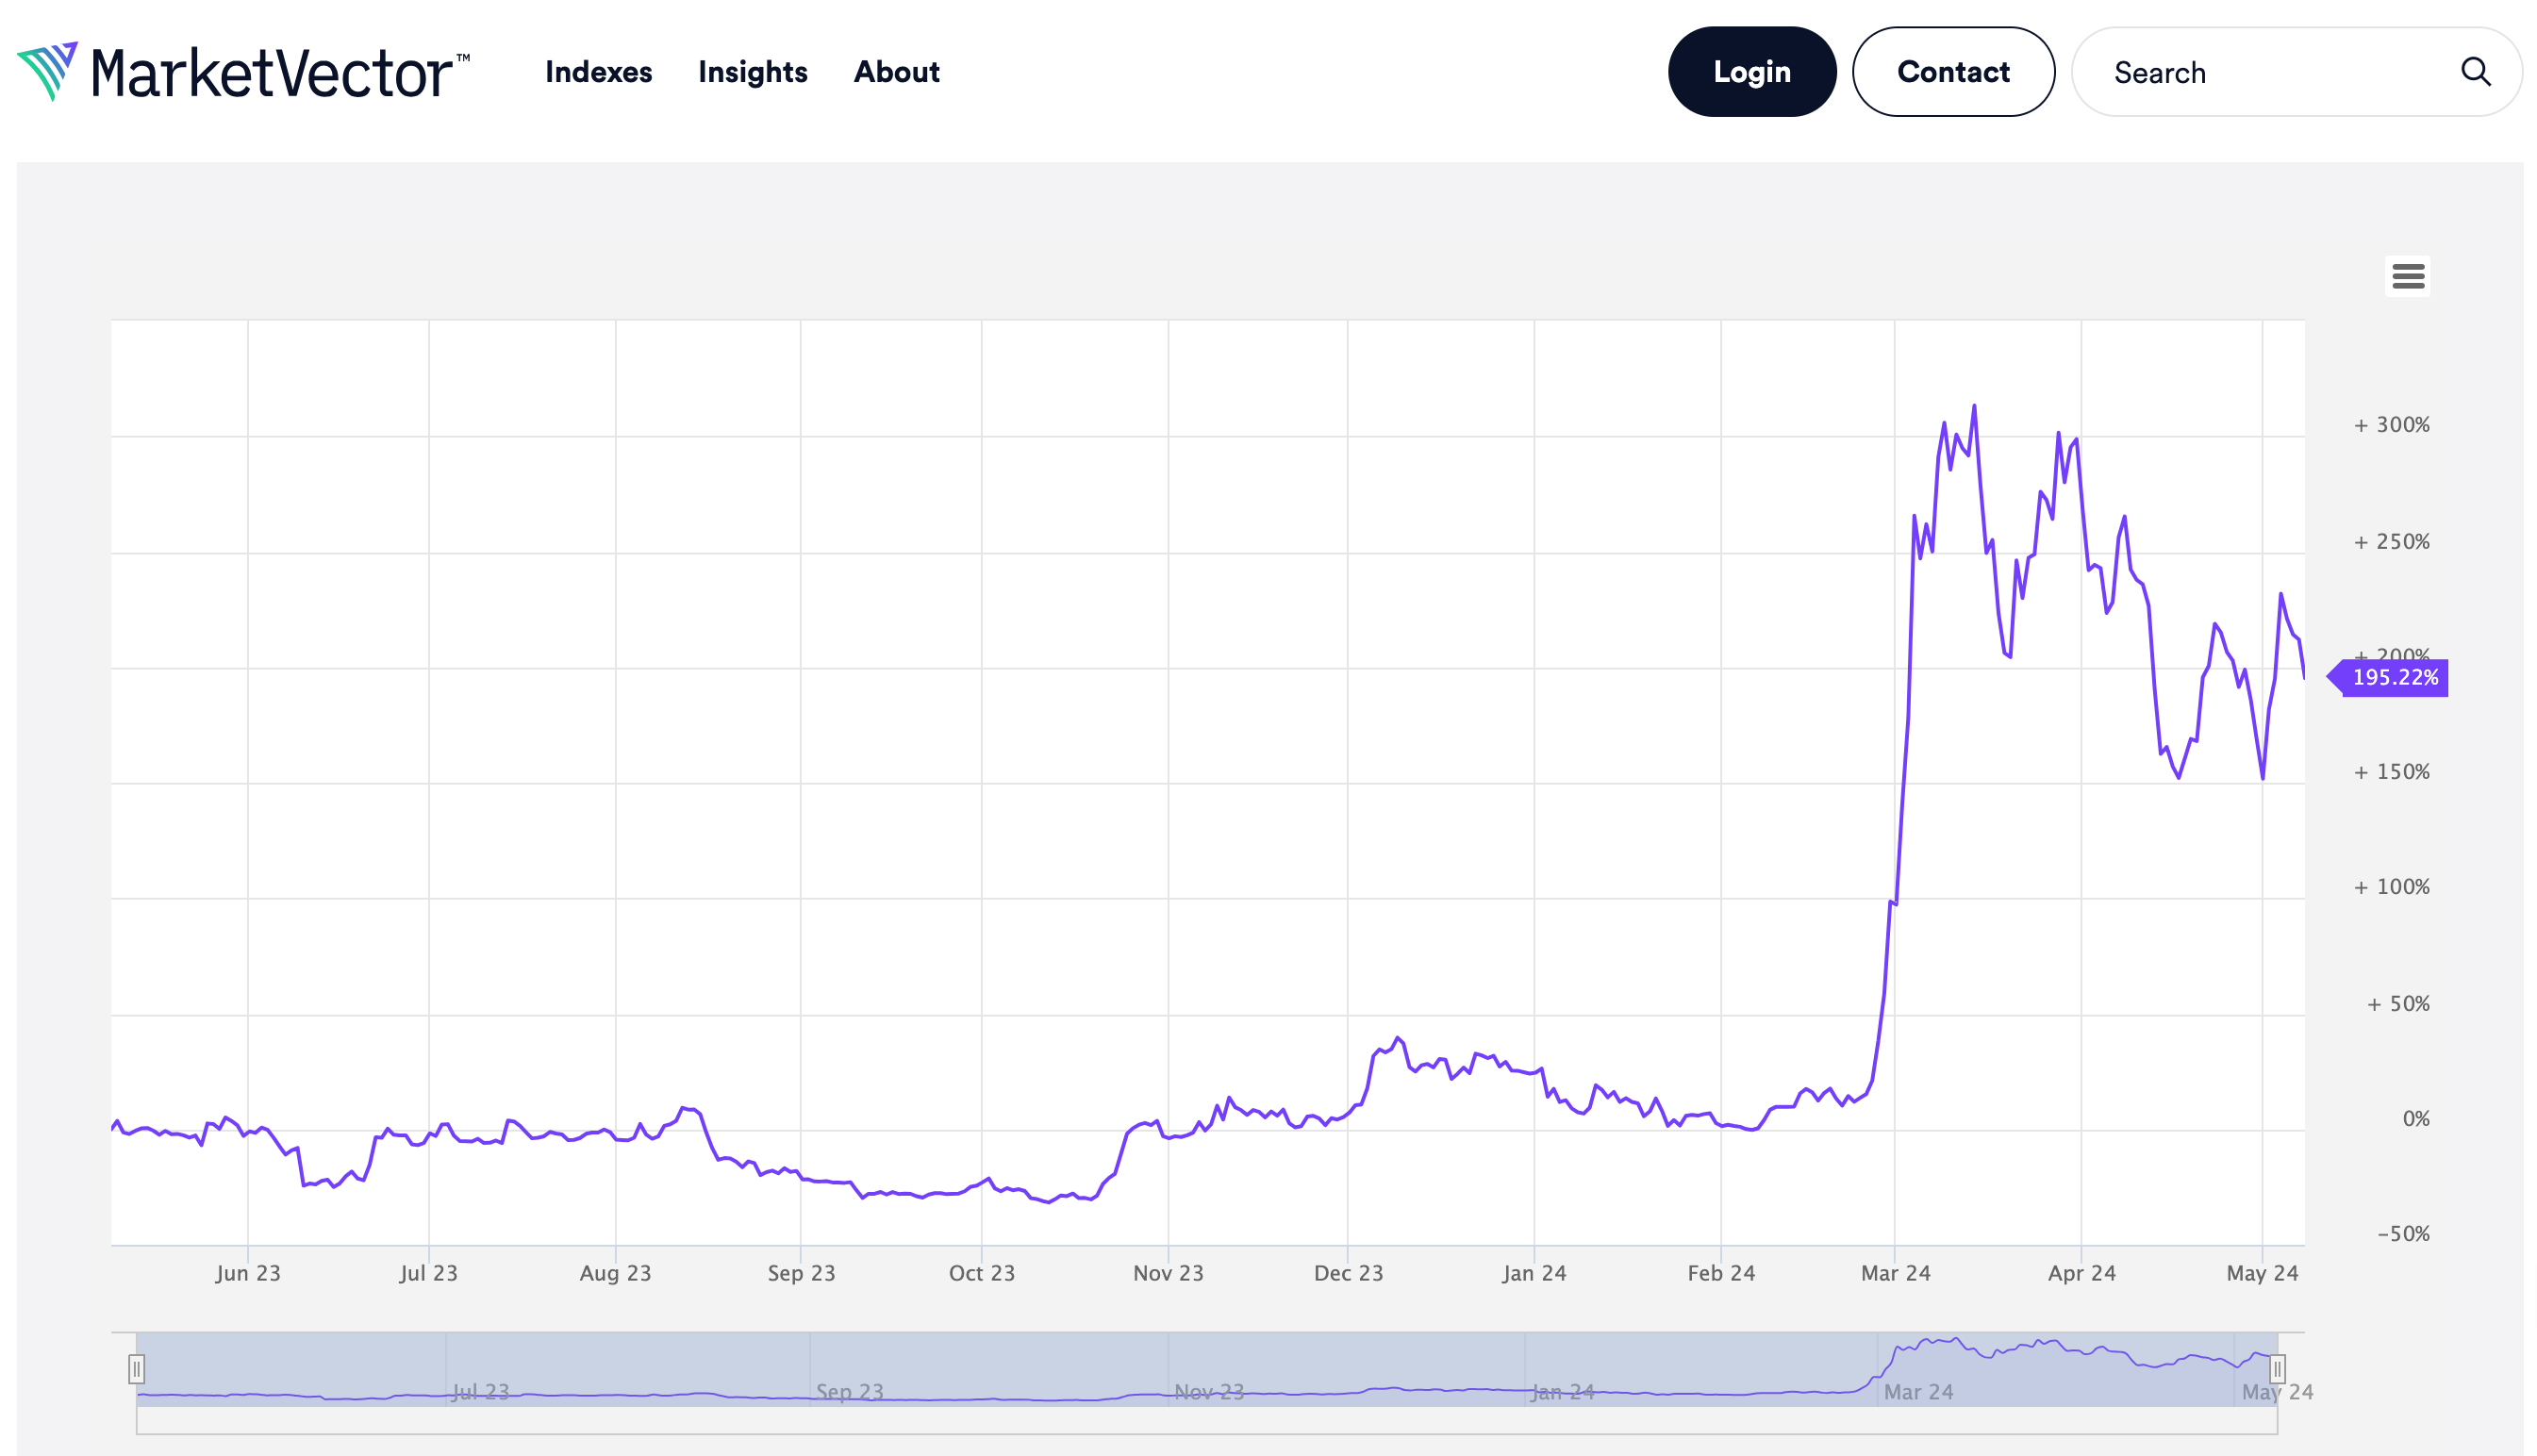Click the MarketVector logo
Image resolution: width=2537 pixels, height=1456 pixels.
(243, 72)
